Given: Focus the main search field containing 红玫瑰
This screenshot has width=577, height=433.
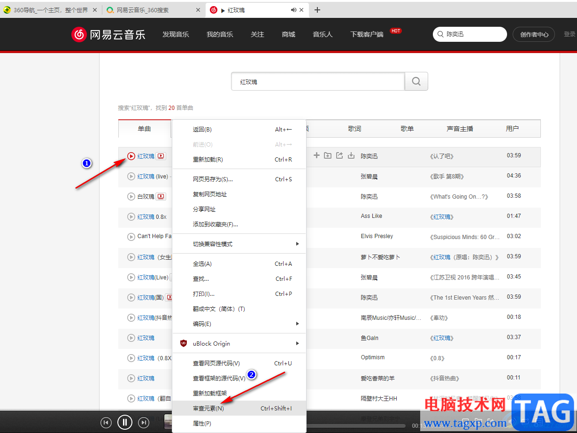Looking at the screenshot, I should [x=318, y=81].
